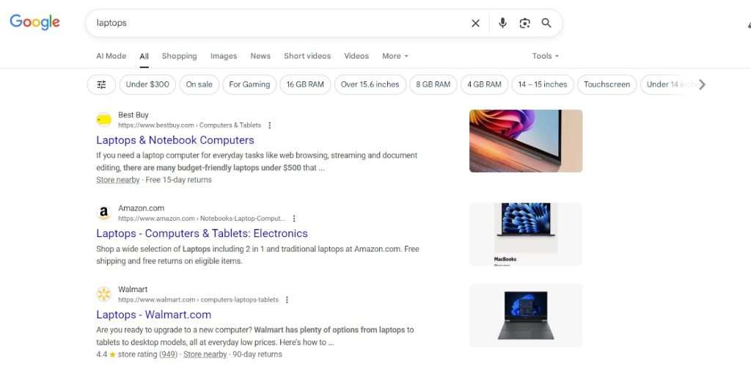751x369 pixels.
Task: Click the Best Buy site name
Action: (x=133, y=115)
